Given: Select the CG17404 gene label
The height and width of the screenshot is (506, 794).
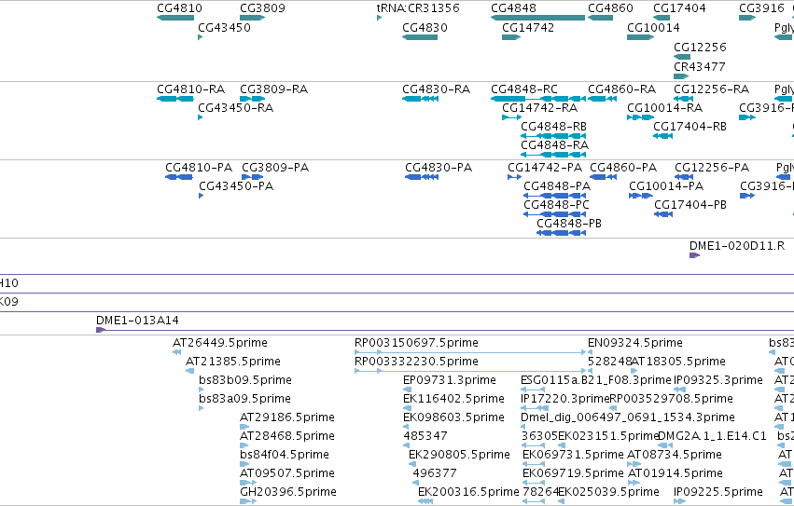Looking at the screenshot, I should [679, 8].
